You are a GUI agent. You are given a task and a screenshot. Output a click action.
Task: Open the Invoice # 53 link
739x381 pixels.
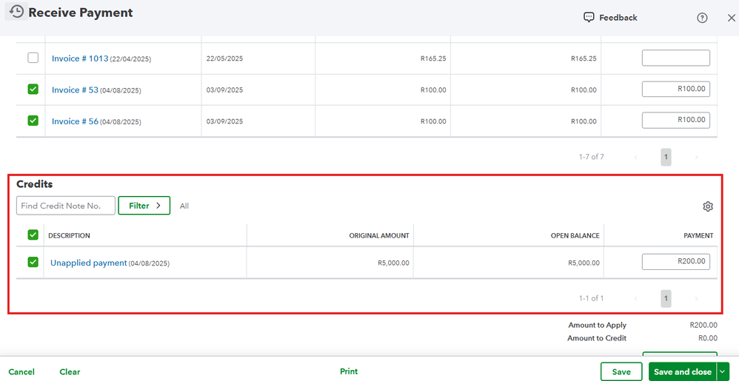click(x=75, y=90)
